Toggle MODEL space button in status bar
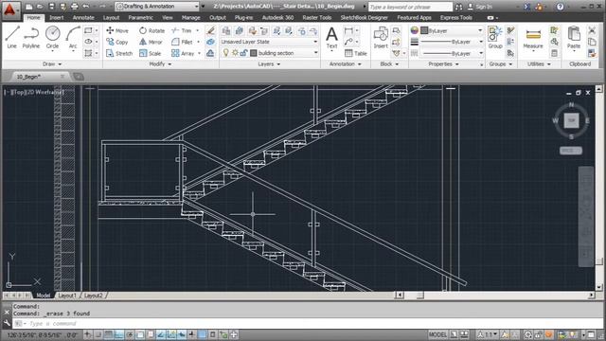Viewport: 606px width, 341px height. 437,334
